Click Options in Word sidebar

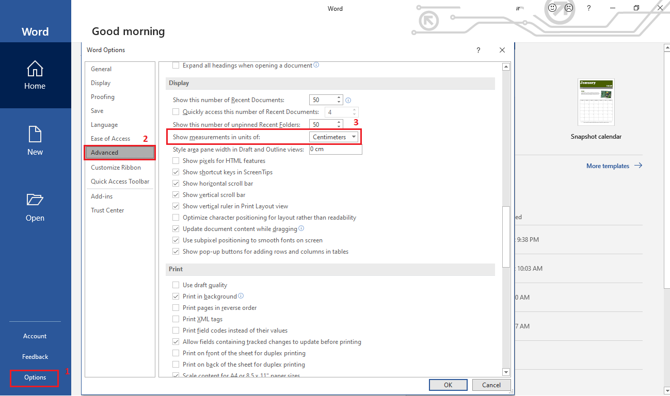tap(35, 377)
